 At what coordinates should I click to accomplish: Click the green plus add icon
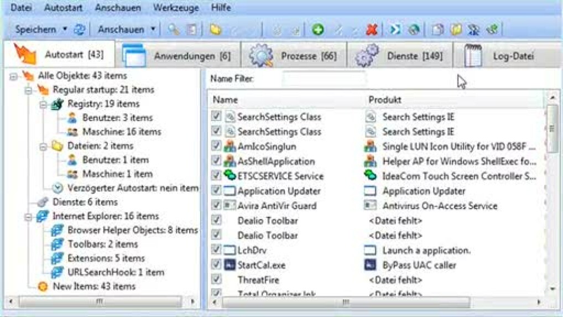point(317,30)
